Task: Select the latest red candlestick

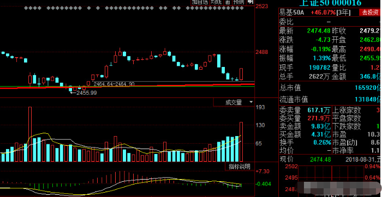Action: (x=241, y=74)
